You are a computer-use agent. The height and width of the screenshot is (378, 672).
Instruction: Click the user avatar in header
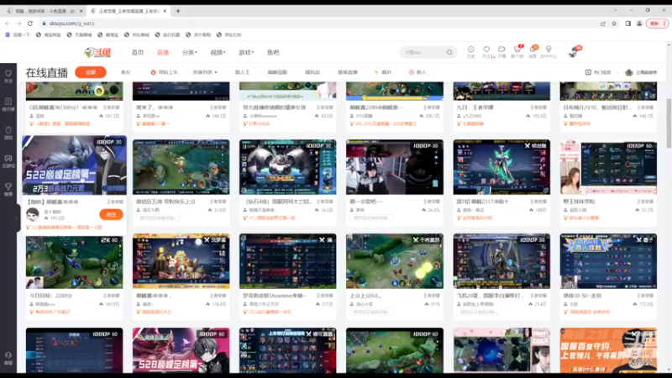click(574, 52)
